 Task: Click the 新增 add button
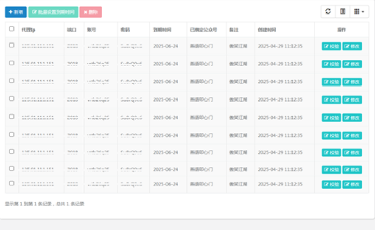[x=16, y=12]
